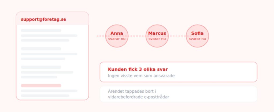Click 'svarar nu' status under Sofia
The width and height of the screenshot is (274, 112).
pyautogui.click(x=197, y=39)
